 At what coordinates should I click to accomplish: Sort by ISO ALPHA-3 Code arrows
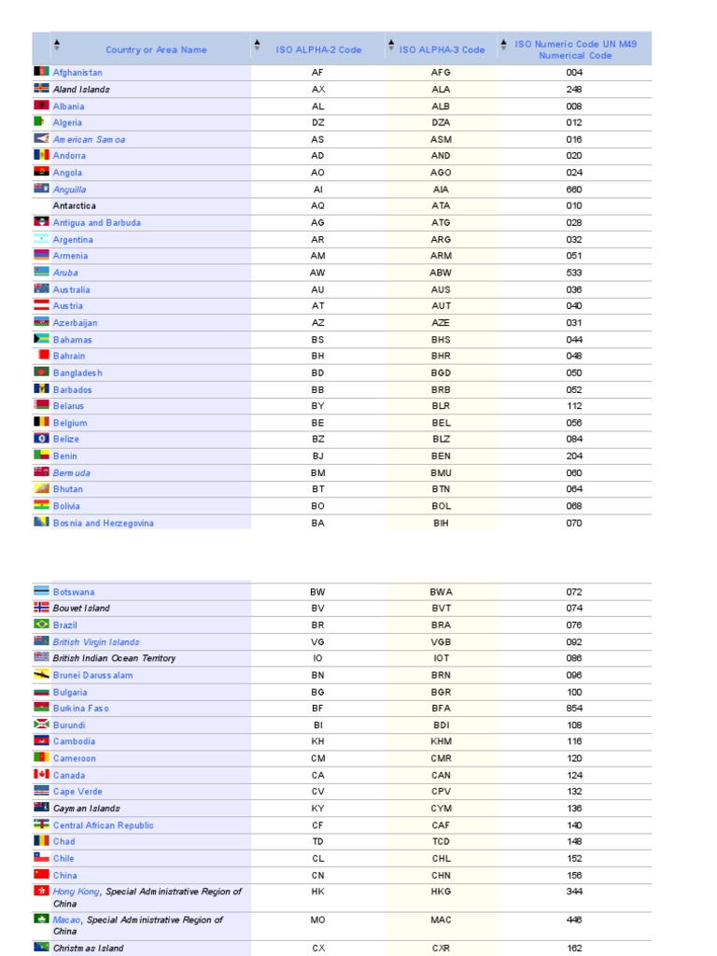(392, 45)
